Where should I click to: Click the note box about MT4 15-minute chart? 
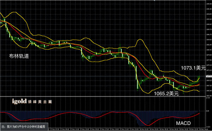pyautogui.click(x=24, y=127)
